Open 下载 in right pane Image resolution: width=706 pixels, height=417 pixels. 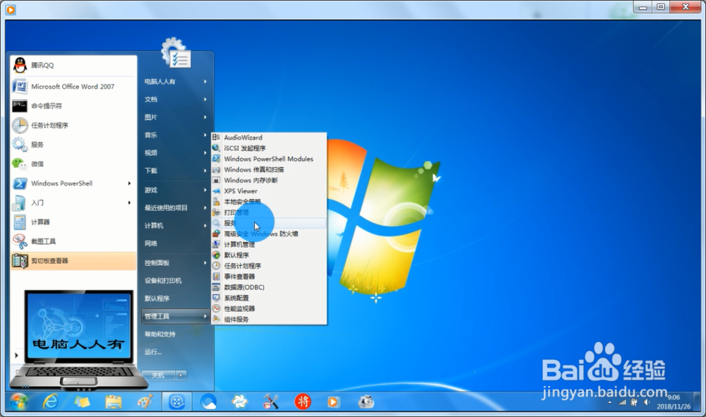(176, 171)
